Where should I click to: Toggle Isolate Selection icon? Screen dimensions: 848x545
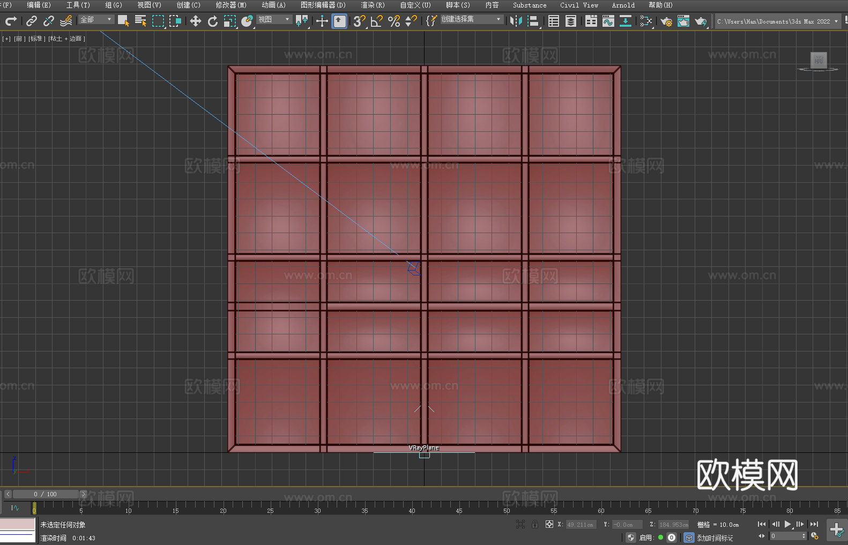tap(520, 524)
